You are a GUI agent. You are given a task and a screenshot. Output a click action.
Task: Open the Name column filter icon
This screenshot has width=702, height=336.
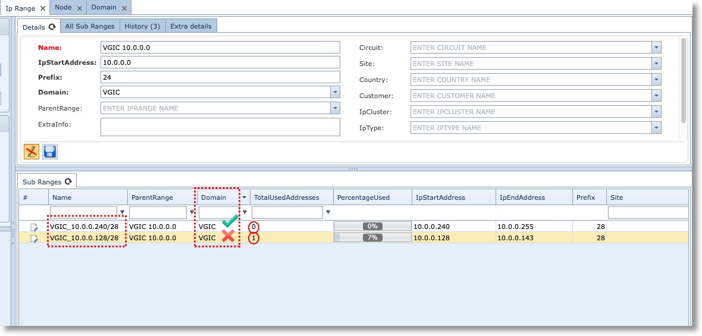[x=122, y=212]
